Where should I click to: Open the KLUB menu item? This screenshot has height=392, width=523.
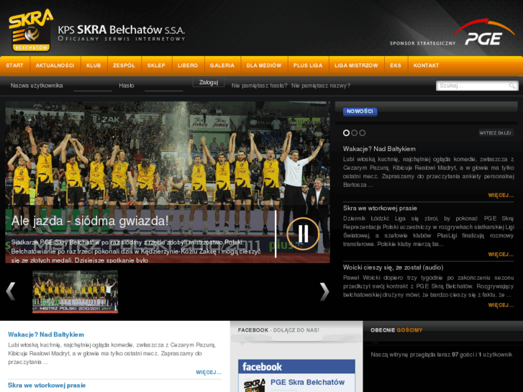point(94,65)
